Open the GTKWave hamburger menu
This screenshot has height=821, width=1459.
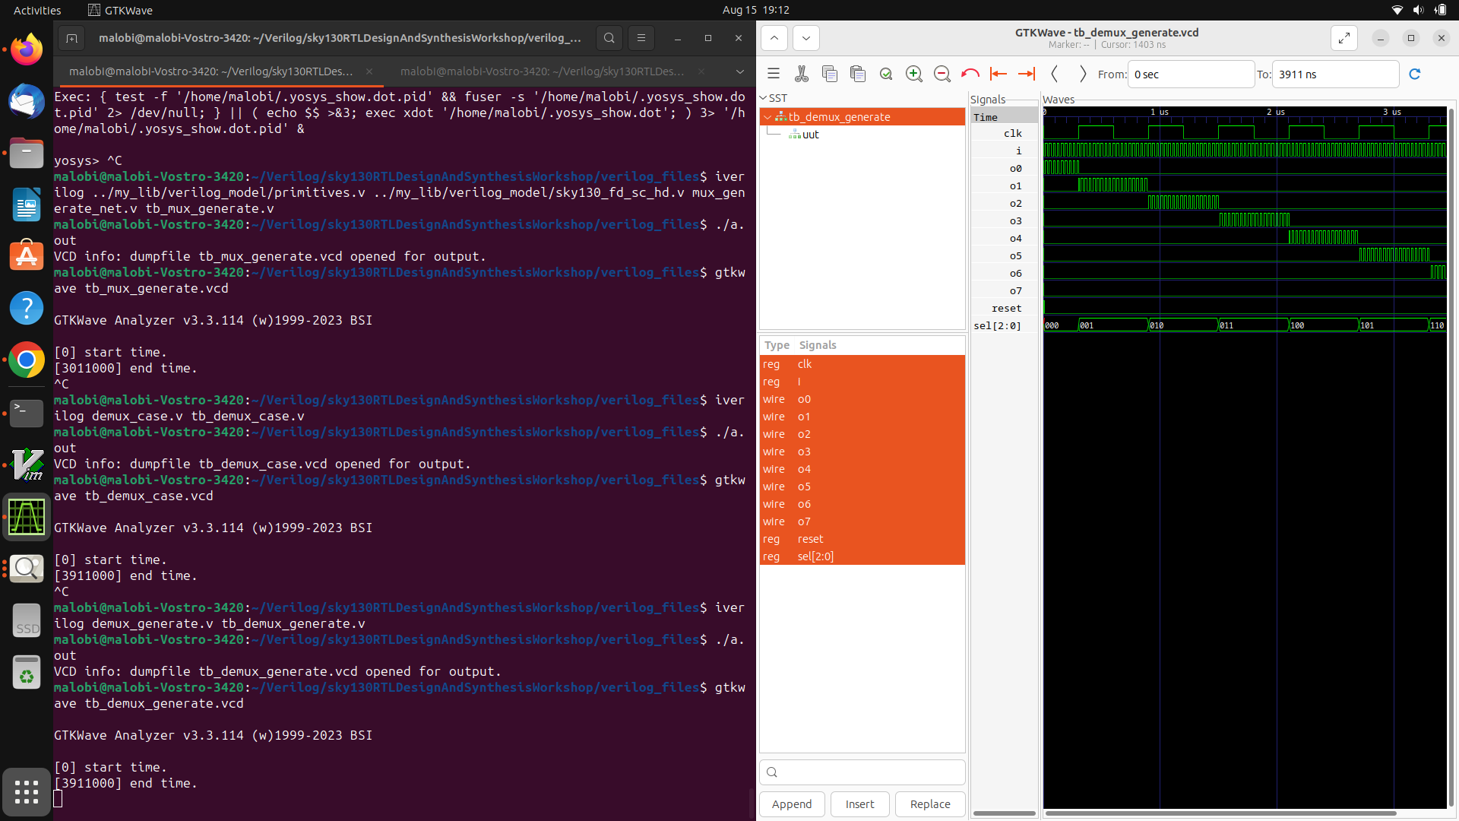pos(773,74)
